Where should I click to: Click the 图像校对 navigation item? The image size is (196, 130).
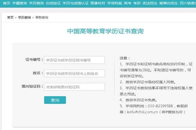point(98,3)
